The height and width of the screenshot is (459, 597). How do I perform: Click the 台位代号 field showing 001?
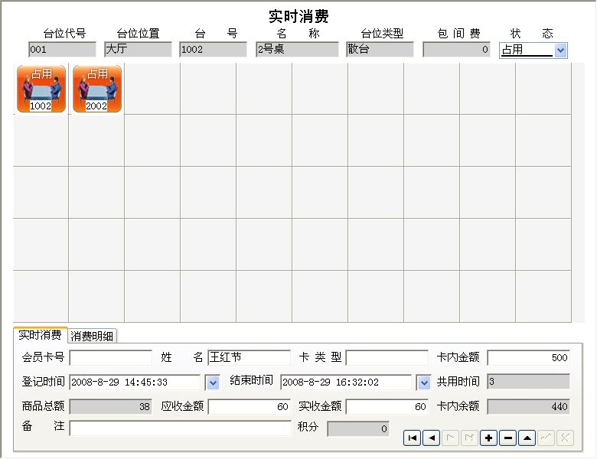(x=62, y=50)
